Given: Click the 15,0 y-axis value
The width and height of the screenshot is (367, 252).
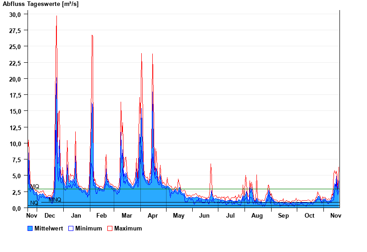Looking at the screenshot, I should 15,111.
